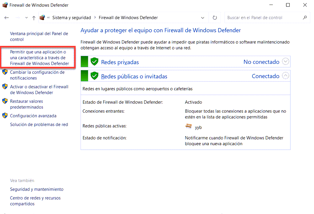The height and width of the screenshot is (214, 314).
Task: Click the No conectado status text
Action: 261,62
